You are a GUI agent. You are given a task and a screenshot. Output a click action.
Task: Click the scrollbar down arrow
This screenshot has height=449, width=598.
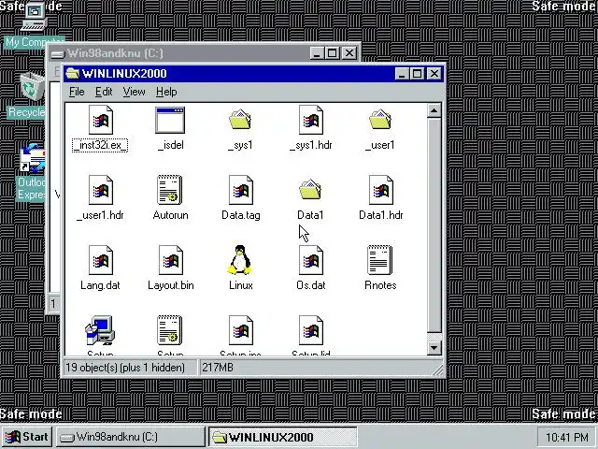434,348
